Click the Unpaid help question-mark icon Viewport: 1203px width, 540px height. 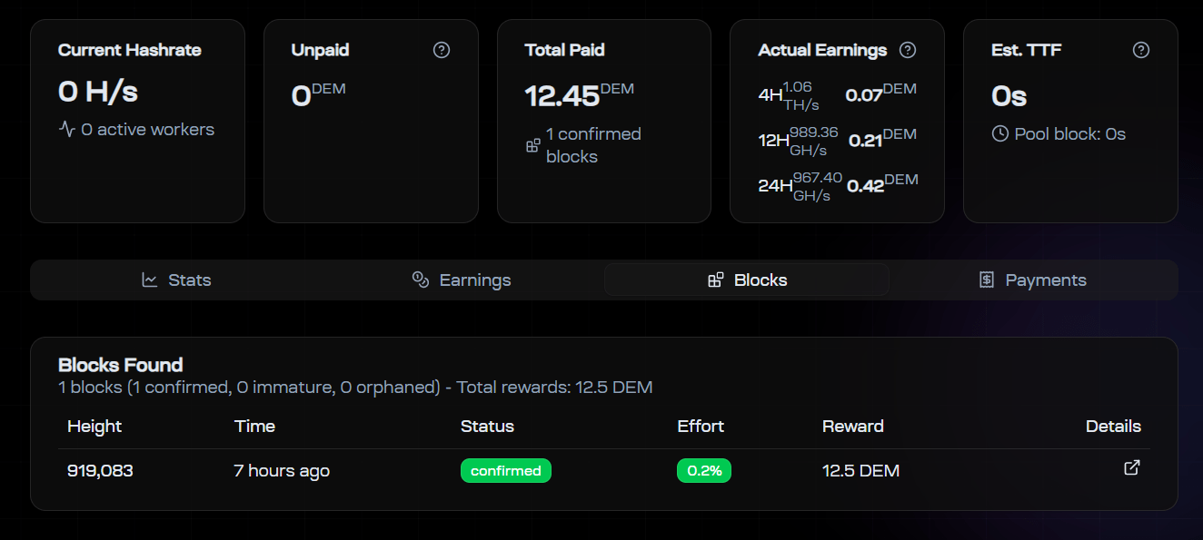442,50
